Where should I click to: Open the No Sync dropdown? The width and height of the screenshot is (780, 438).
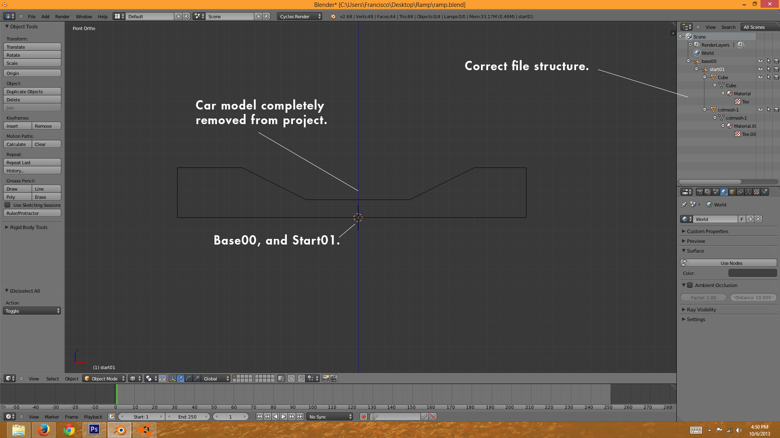(330, 417)
